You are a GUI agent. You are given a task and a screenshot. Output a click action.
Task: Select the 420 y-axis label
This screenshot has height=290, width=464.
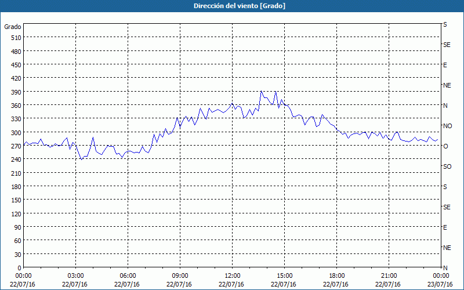tap(16, 78)
